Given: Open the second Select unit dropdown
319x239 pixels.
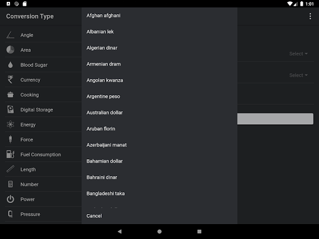Looking at the screenshot, I should 298,75.
